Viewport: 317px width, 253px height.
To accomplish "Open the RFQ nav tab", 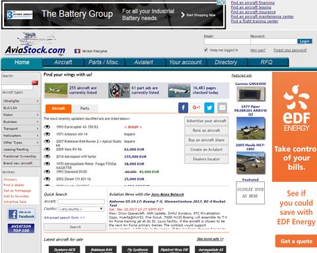I will (x=267, y=63).
